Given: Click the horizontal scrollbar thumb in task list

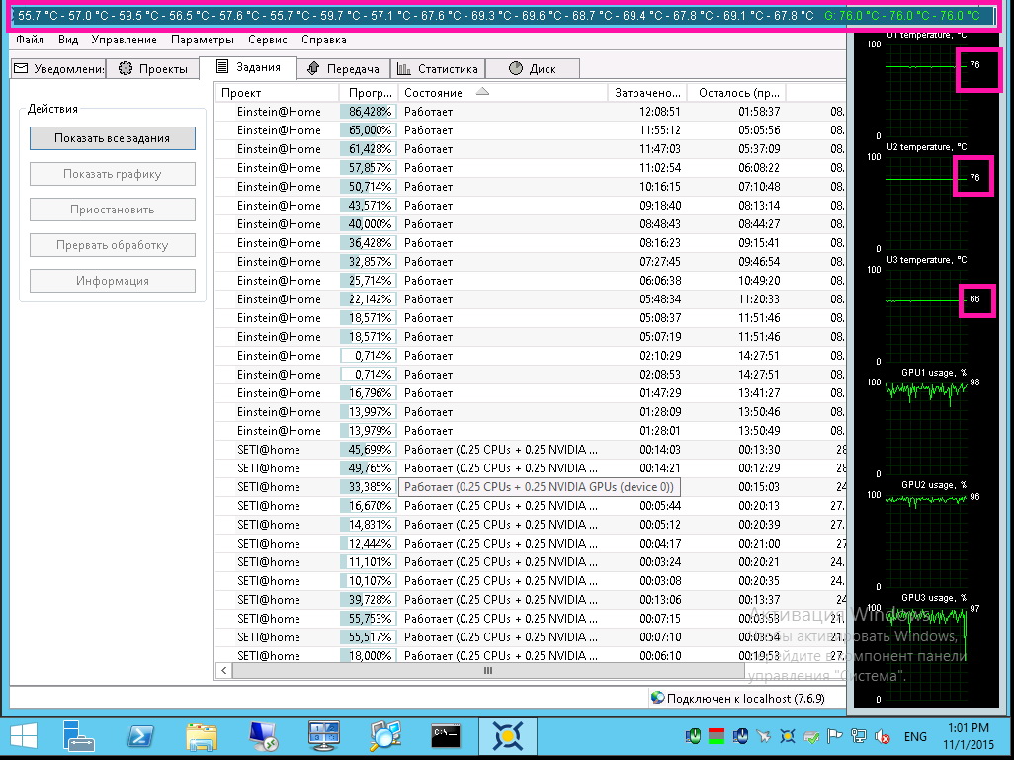Looking at the screenshot, I should [x=488, y=671].
